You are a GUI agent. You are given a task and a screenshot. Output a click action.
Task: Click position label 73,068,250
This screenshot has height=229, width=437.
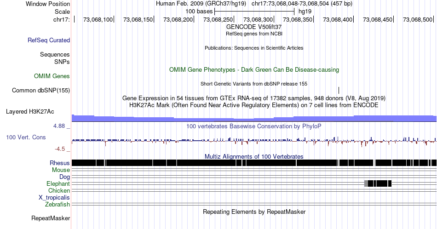click(218, 19)
